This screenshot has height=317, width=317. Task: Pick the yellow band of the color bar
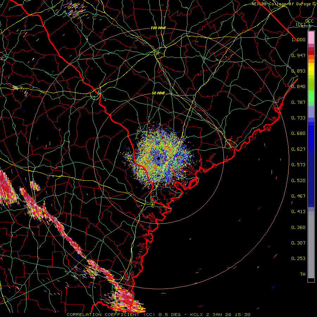(x=311, y=69)
